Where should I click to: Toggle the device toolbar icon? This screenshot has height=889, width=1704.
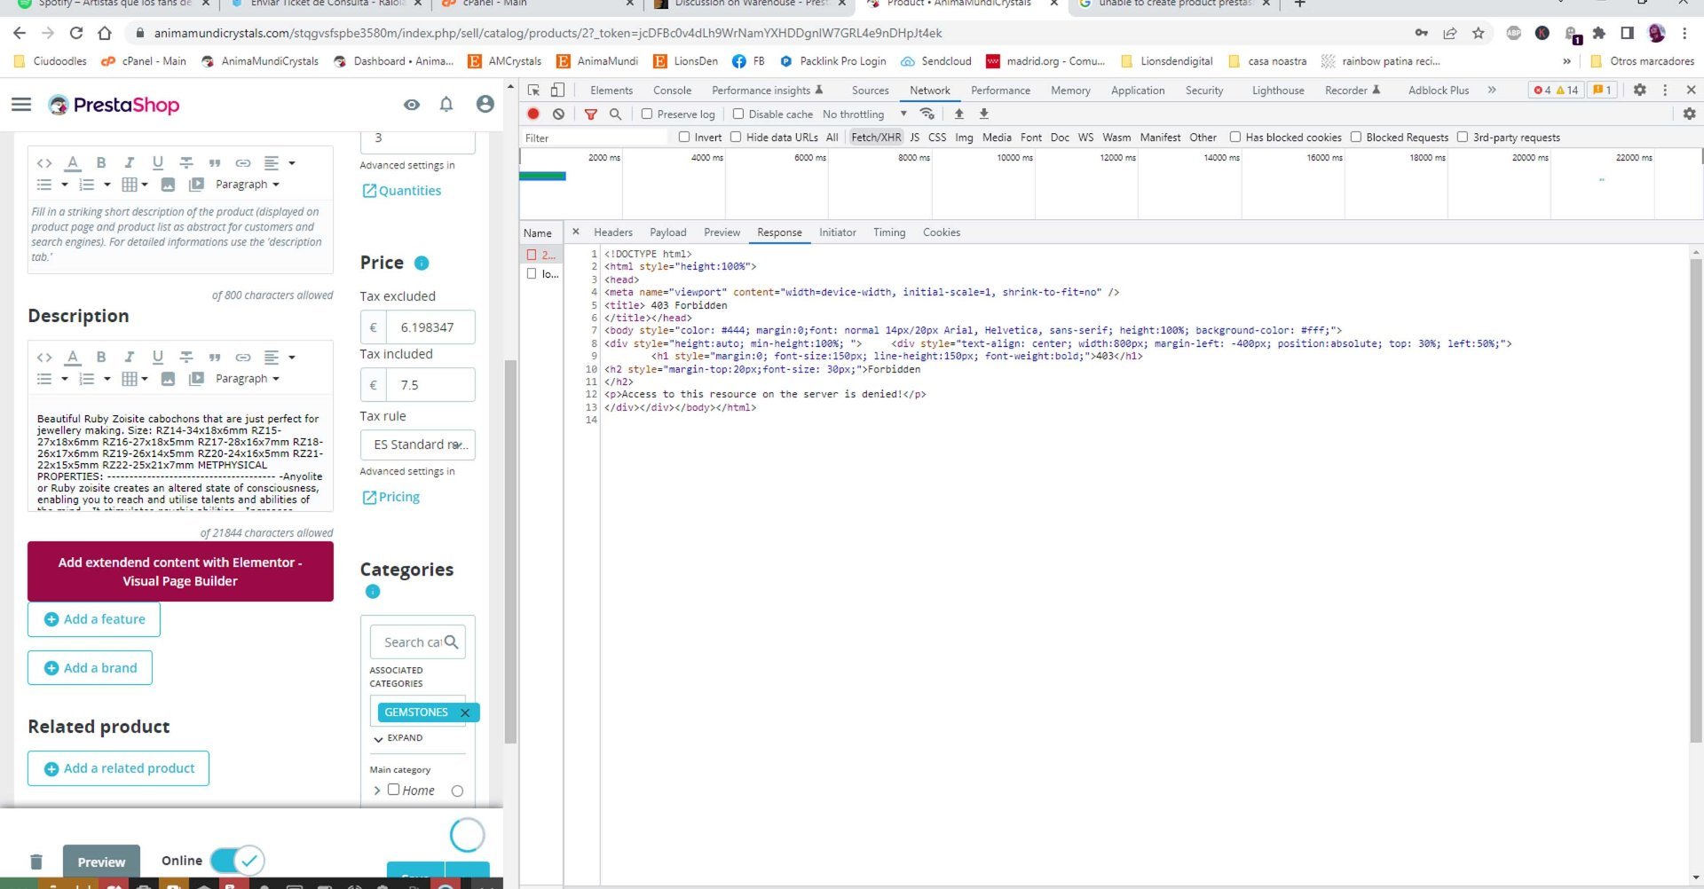(x=557, y=90)
